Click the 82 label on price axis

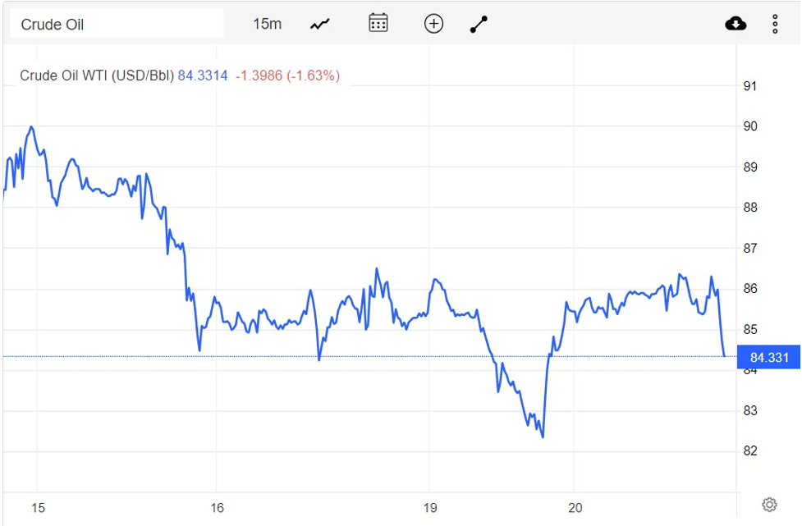[750, 451]
